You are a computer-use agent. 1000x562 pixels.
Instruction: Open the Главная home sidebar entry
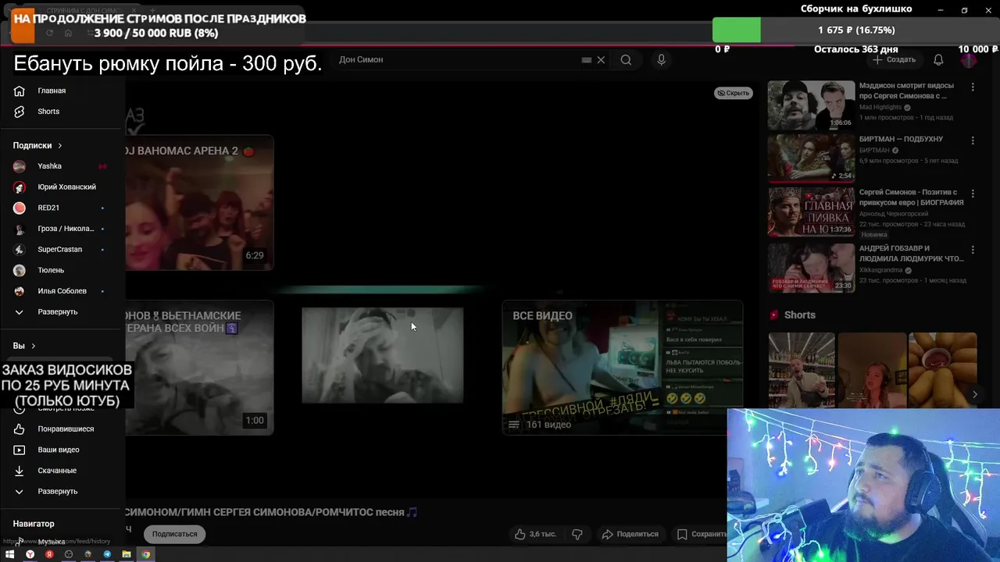pos(62,91)
